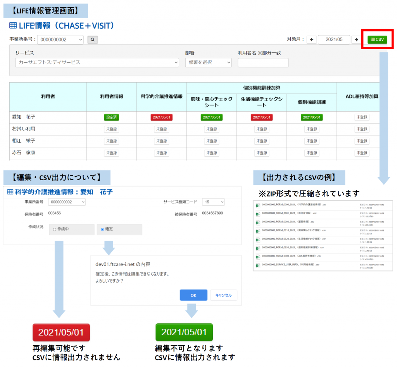
Task: Select the 確定 radio button
Action: pos(102,229)
